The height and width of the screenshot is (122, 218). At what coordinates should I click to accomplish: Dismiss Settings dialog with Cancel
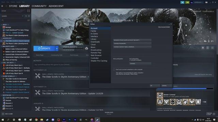coord(166,86)
